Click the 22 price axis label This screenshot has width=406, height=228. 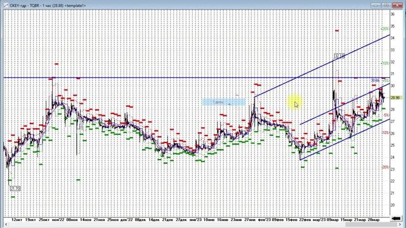(393, 181)
